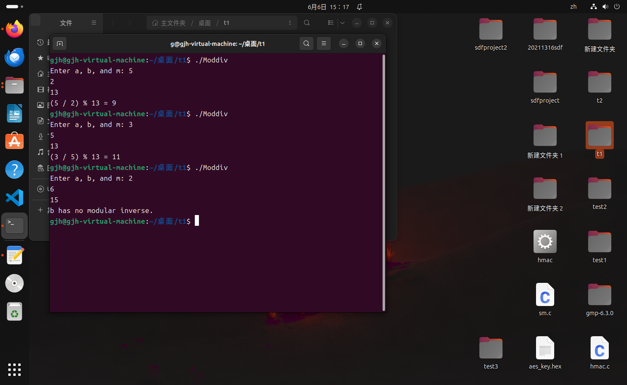Select the hmac.c file on the desktop
Screen dimensions: 627x385
pos(600,353)
